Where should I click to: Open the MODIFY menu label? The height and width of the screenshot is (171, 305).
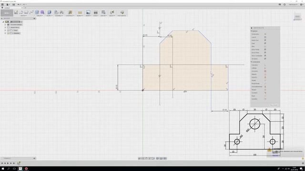(49, 16)
